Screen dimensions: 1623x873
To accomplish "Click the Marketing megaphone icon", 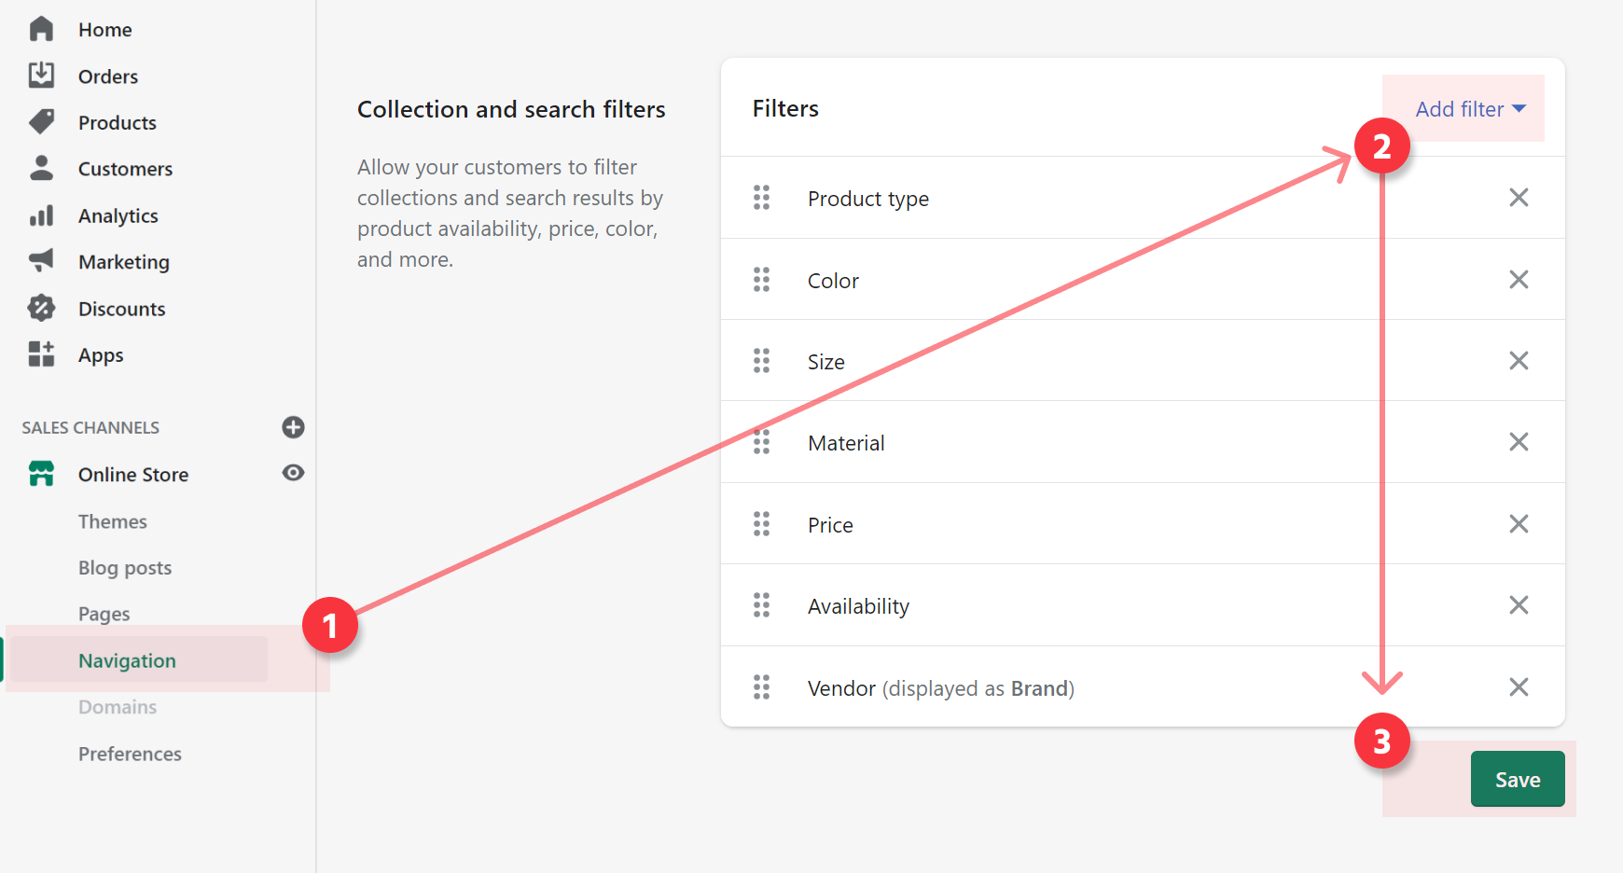I will (x=41, y=260).
